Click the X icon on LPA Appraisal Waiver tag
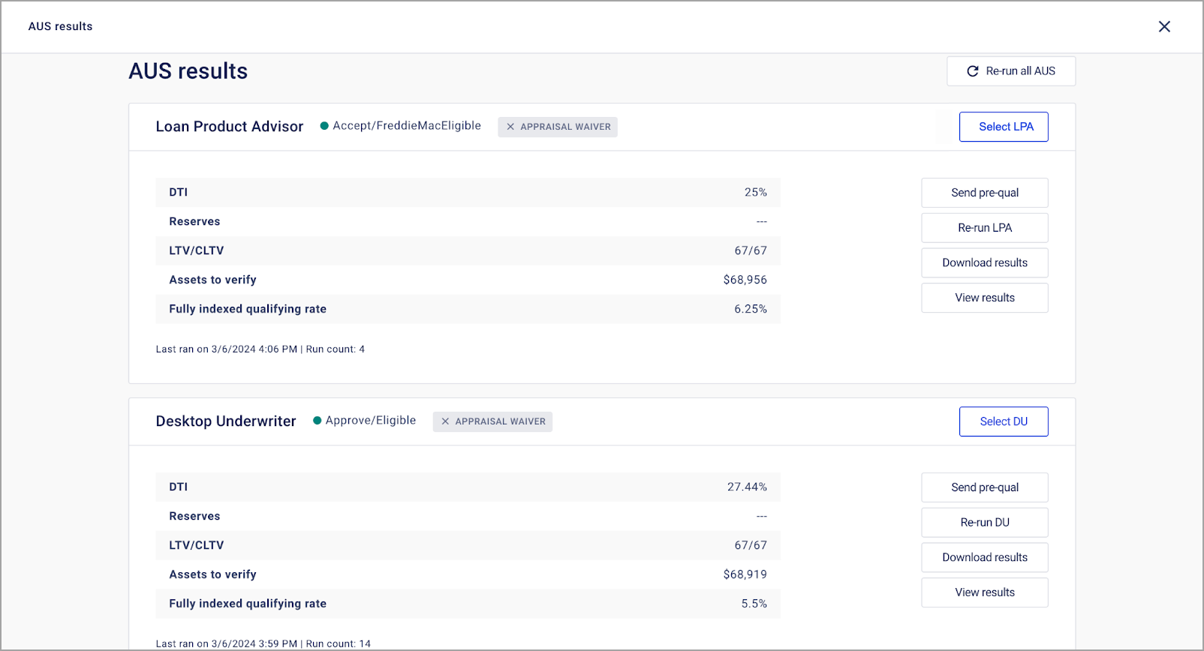Viewport: 1204px width, 651px height. point(510,127)
